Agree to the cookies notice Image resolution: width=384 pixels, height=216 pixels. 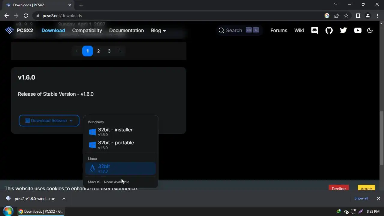(366, 188)
